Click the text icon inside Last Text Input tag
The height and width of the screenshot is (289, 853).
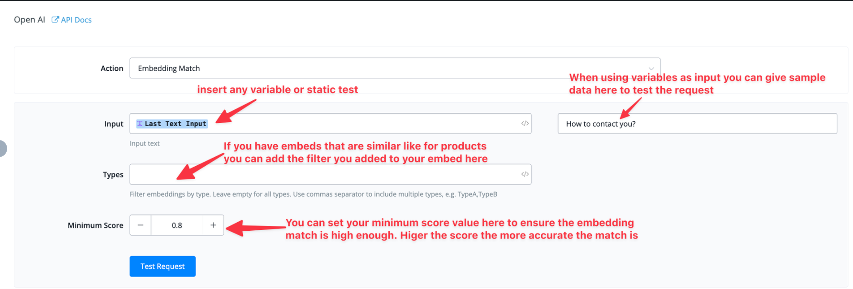[x=140, y=124]
